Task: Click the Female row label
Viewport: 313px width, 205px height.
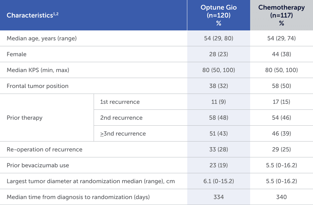Action: [17, 54]
